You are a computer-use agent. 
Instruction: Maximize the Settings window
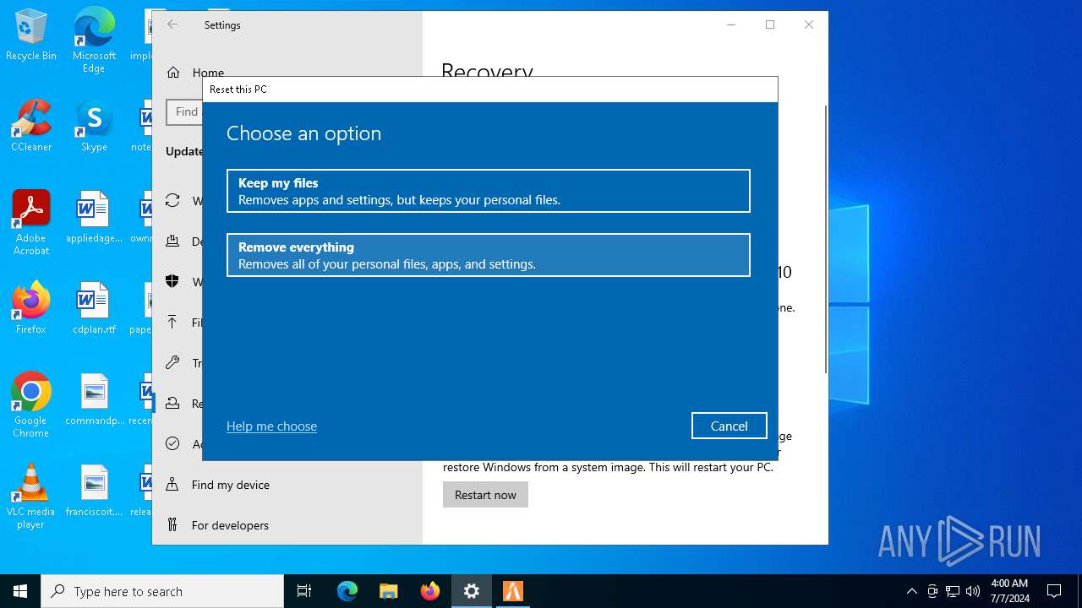point(770,24)
